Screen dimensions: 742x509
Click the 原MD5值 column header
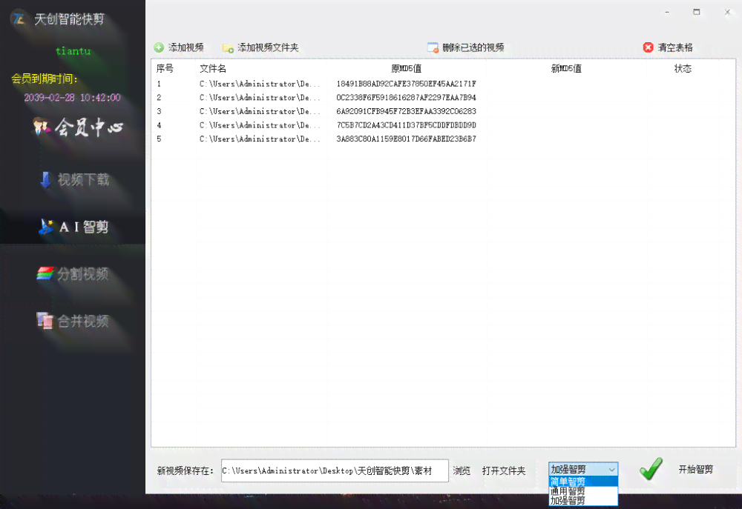tap(406, 68)
